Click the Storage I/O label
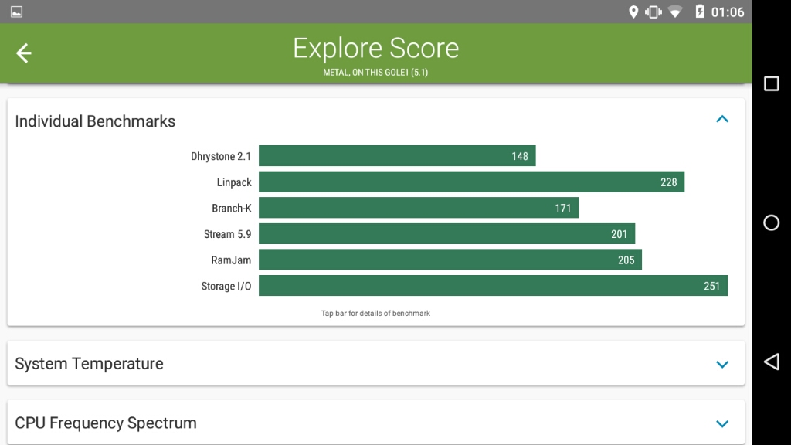This screenshot has height=445, width=791. [226, 286]
